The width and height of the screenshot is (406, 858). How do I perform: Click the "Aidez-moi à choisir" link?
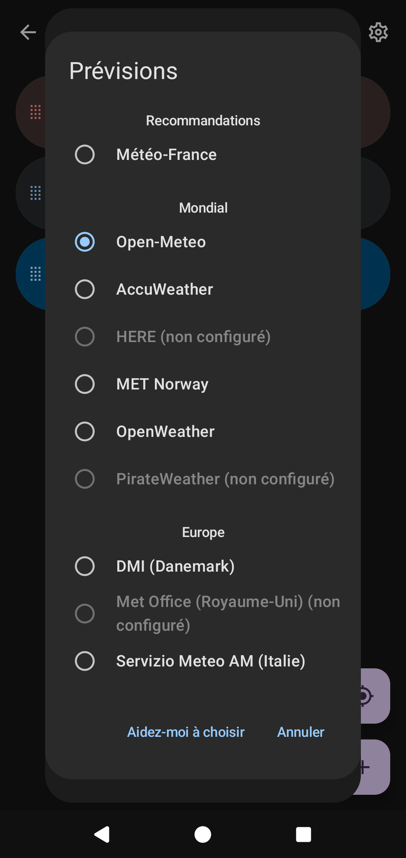pyautogui.click(x=186, y=732)
